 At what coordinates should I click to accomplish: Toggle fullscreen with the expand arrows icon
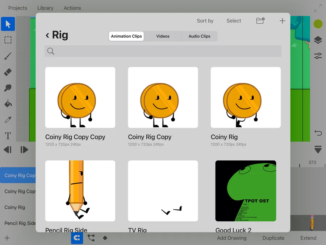(318, 8)
